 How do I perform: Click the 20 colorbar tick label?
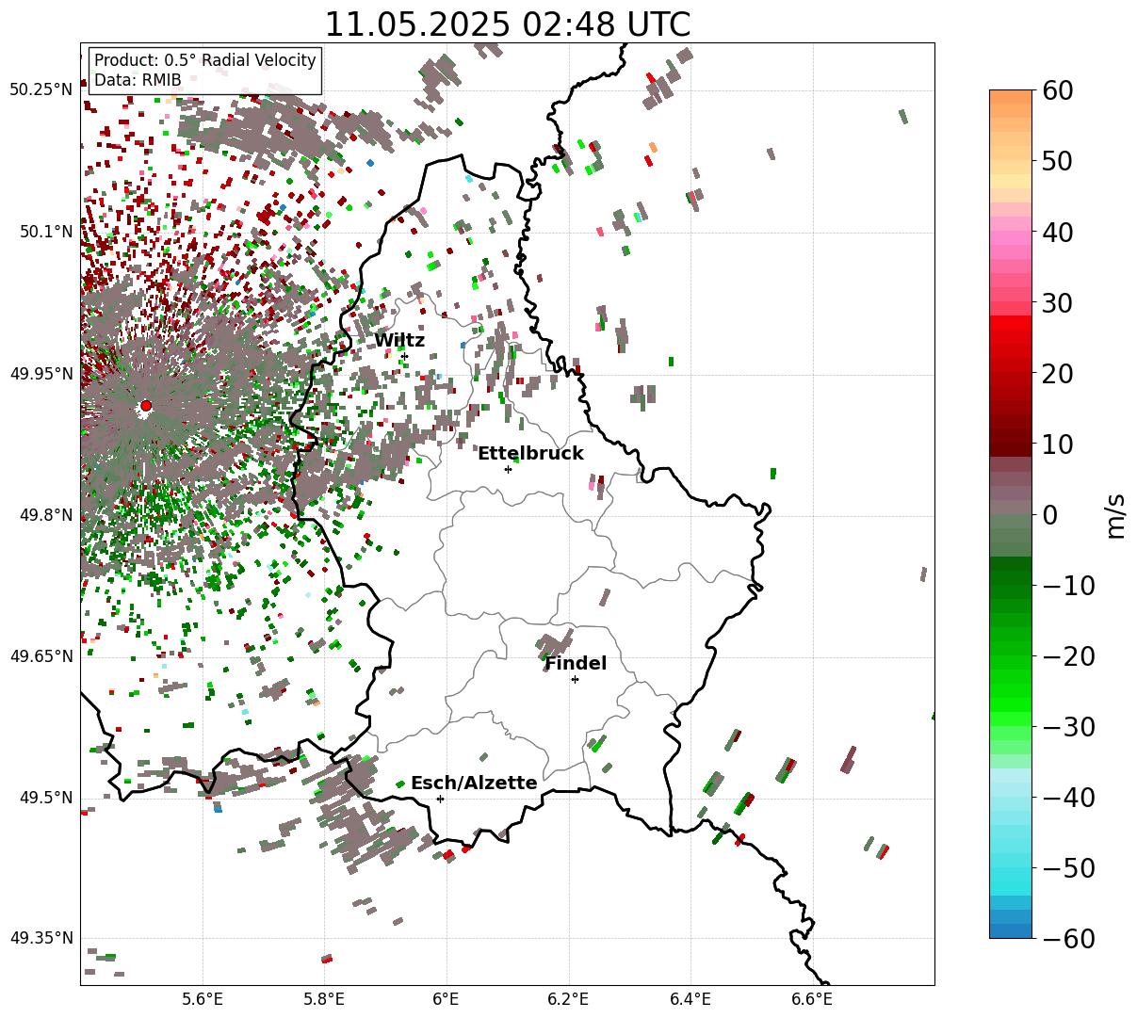(1057, 373)
